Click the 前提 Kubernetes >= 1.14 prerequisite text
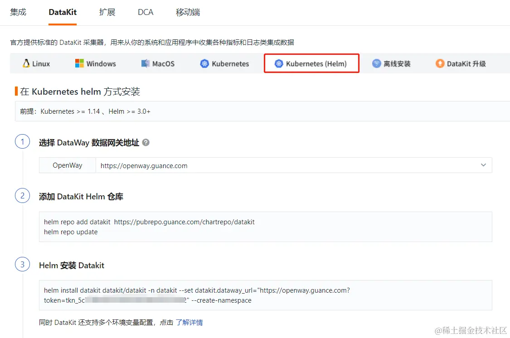 [x=85, y=111]
